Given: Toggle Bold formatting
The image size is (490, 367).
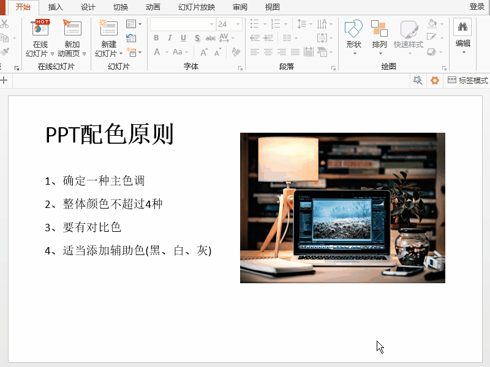Looking at the screenshot, I should (x=156, y=38).
